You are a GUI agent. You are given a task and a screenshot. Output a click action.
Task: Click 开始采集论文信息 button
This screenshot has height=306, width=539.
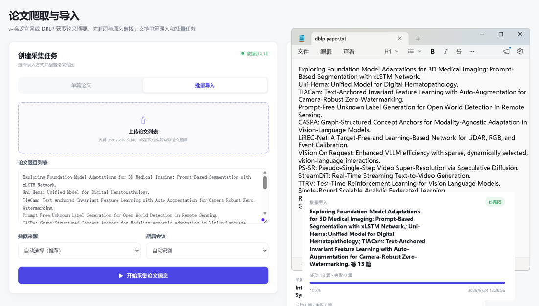pyautogui.click(x=143, y=276)
